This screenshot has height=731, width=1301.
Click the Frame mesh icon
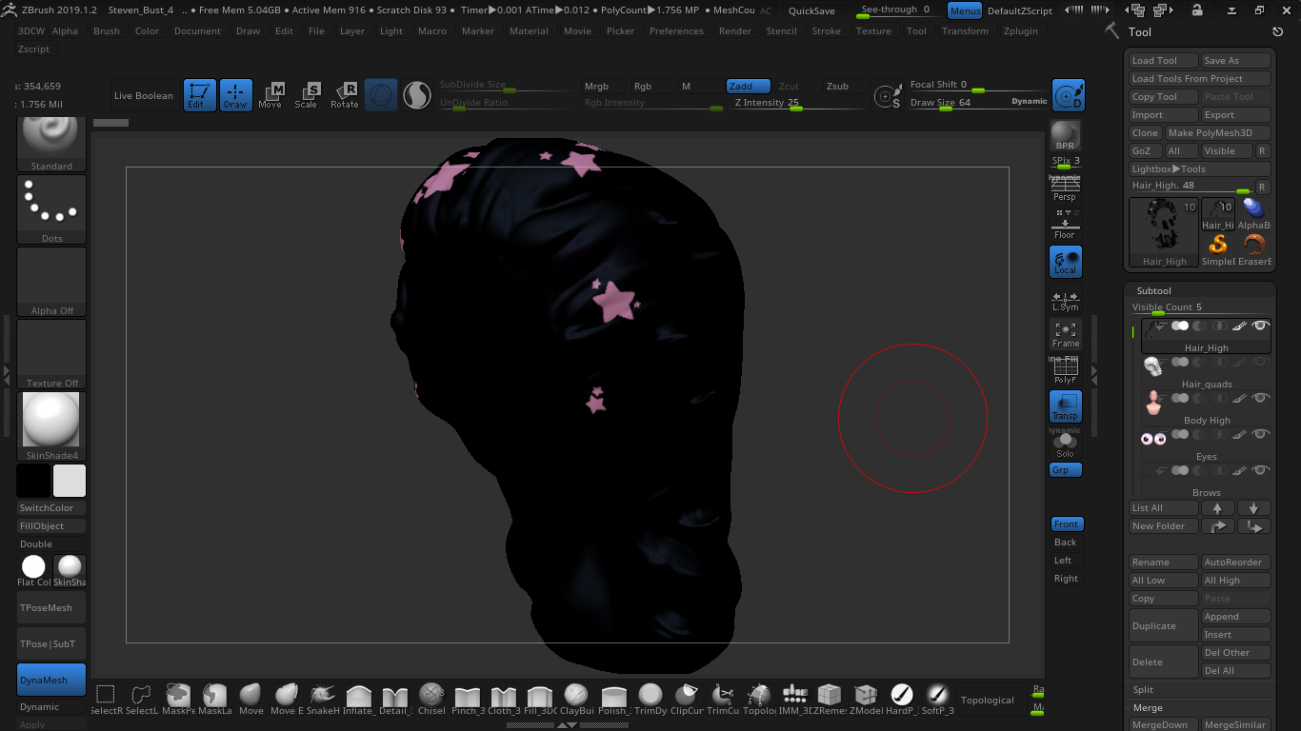[x=1065, y=334]
